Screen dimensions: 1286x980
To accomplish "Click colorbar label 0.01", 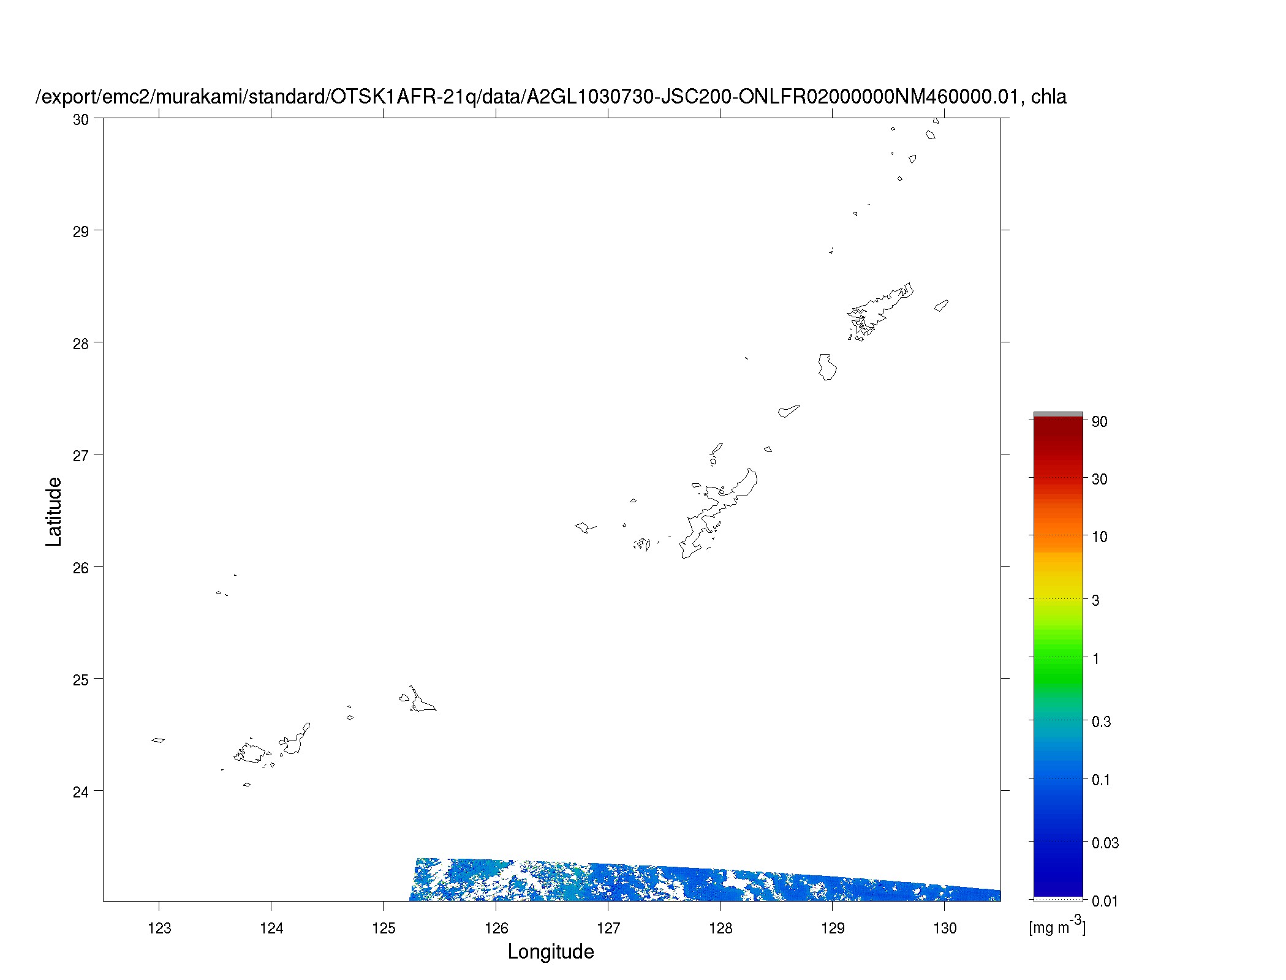I will pos(1105,901).
